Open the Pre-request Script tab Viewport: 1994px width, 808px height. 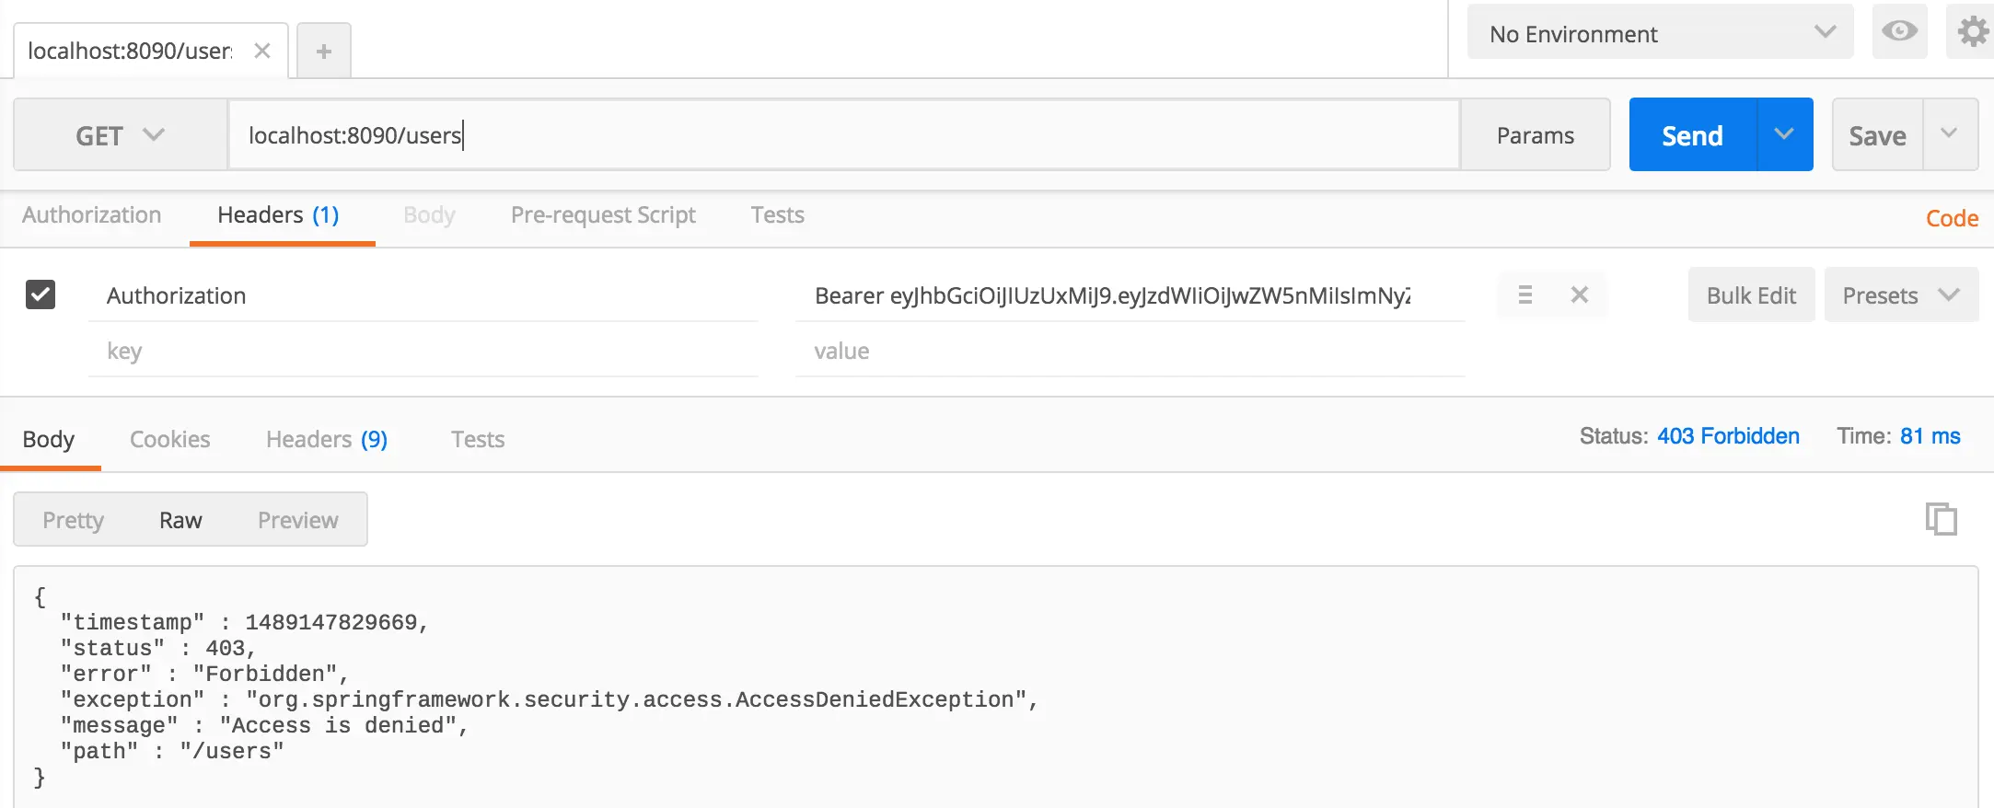(603, 214)
